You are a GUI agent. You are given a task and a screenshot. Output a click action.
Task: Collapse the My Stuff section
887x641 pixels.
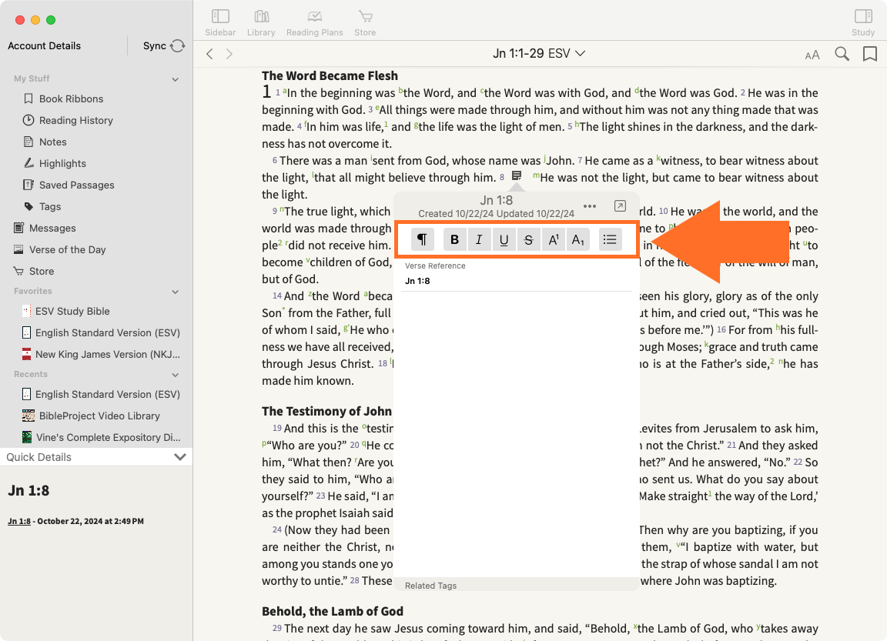[x=176, y=79]
